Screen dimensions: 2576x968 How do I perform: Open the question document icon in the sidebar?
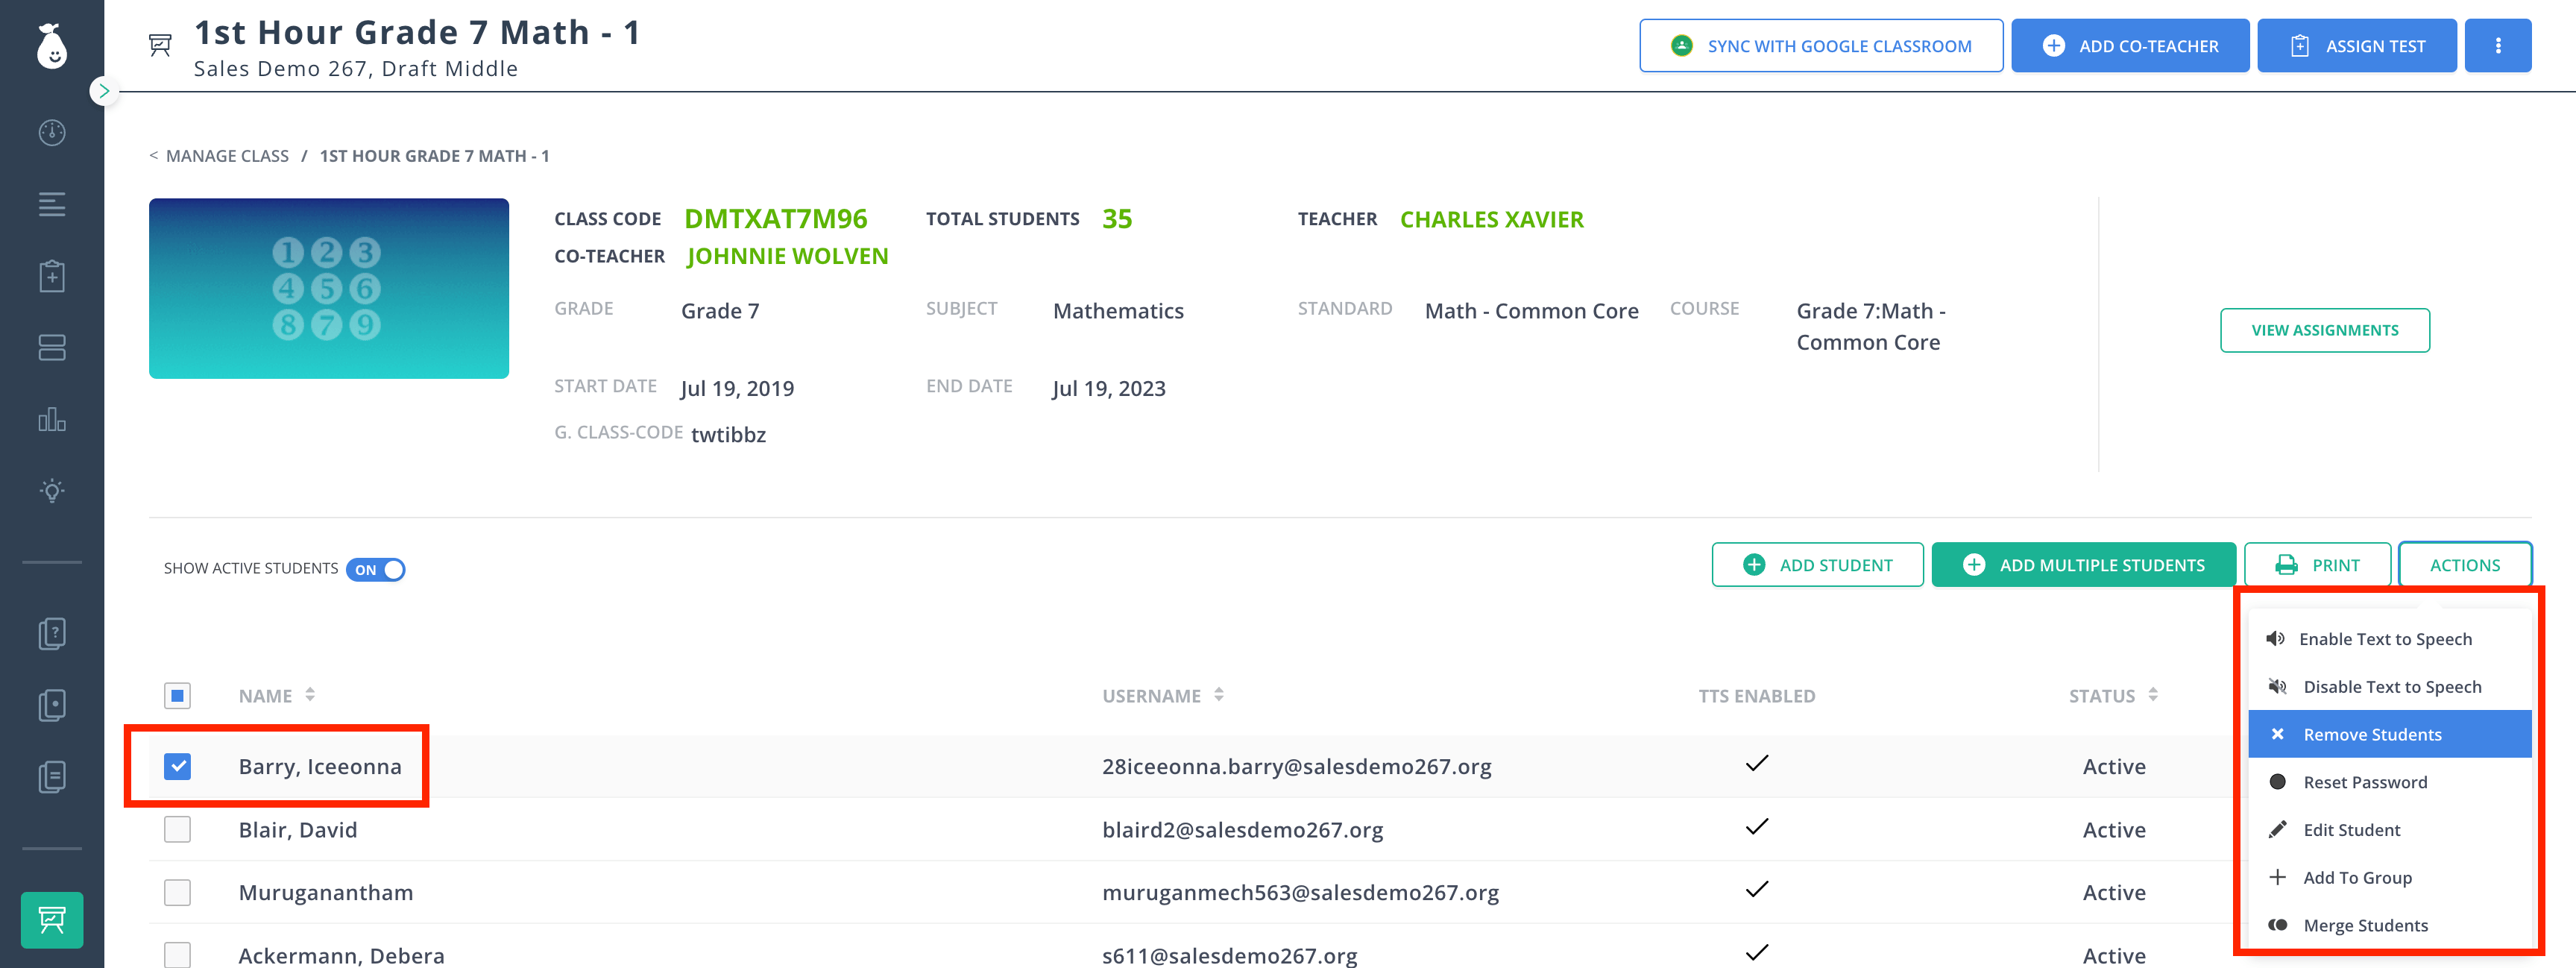52,633
